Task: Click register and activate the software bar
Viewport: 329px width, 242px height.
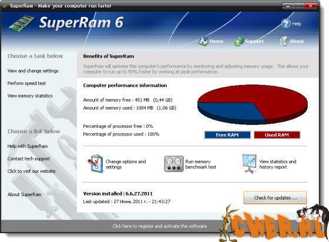Action: pyautogui.click(x=159, y=226)
